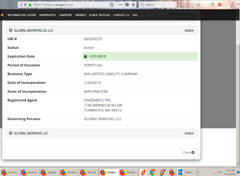Open Dropbox tray icon
This screenshot has width=240, height=176.
[204, 172]
